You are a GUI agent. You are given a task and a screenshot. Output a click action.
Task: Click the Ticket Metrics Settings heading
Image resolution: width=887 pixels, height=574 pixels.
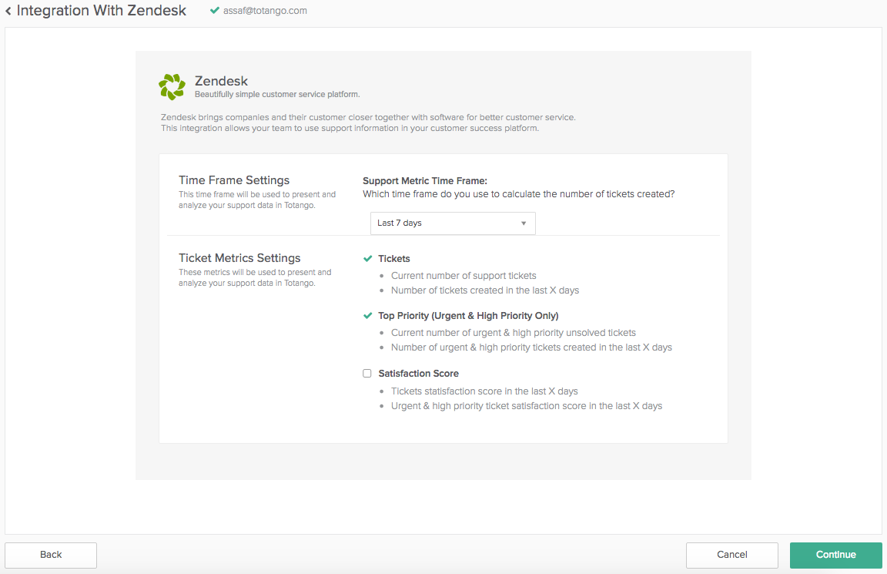coord(240,258)
